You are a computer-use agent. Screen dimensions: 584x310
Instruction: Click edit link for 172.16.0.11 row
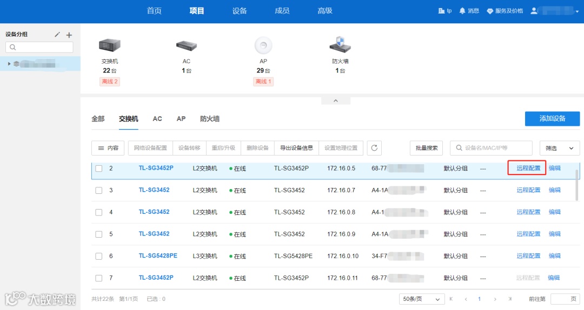pyautogui.click(x=554, y=278)
